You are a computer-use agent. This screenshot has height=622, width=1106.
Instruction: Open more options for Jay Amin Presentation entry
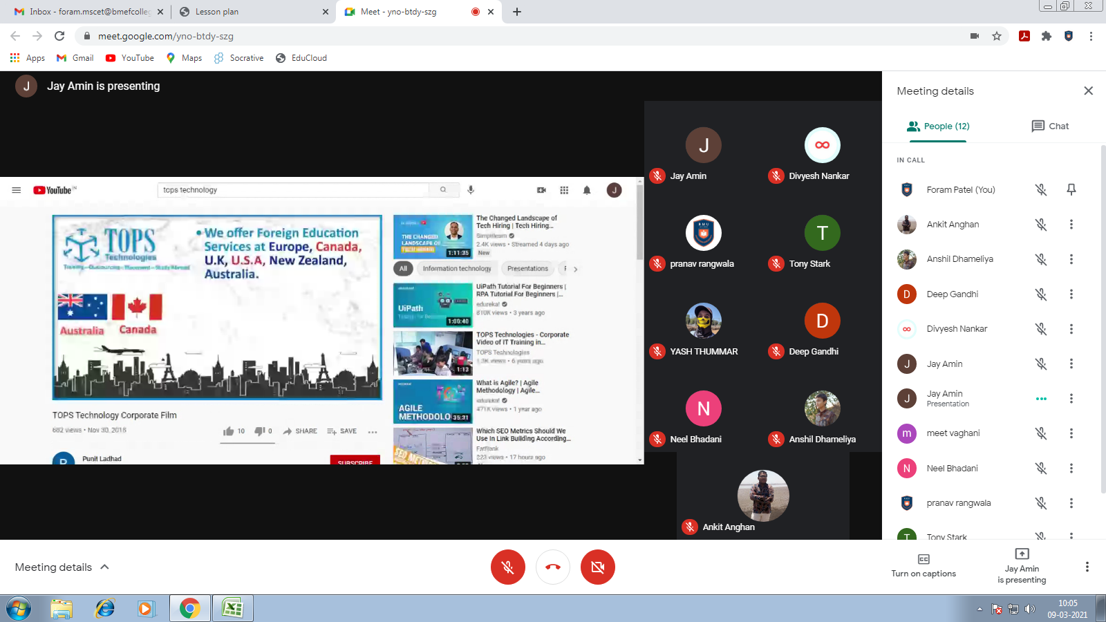point(1071,398)
